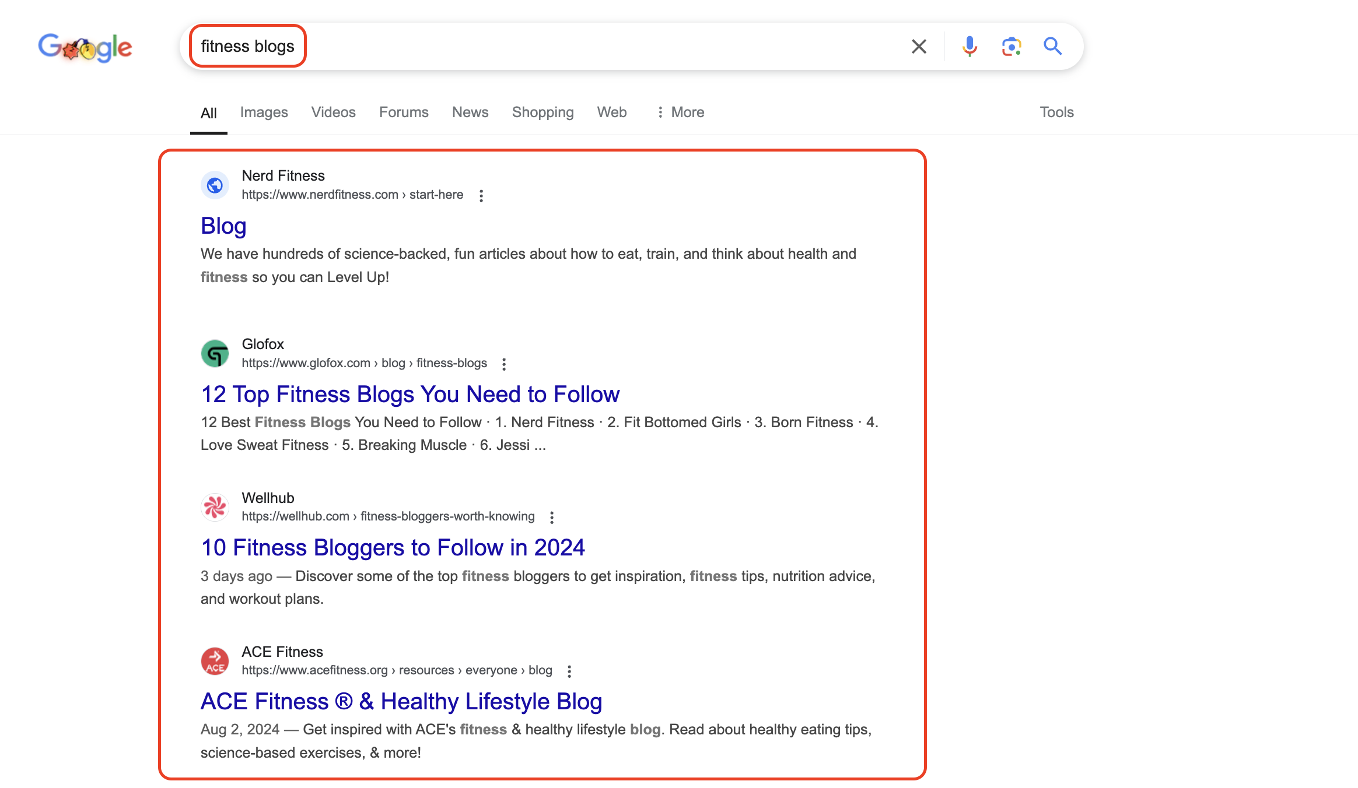Click the 'Nerd Fitness' site name
Image resolution: width=1358 pixels, height=788 pixels.
283,175
